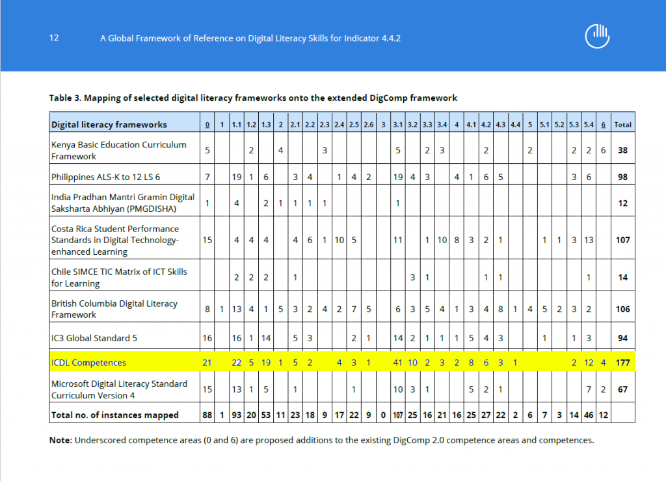Viewport: 666px width, 481px height.
Task: Select 'British Columbia Digital Literacy Framework' row label
Action: click(x=114, y=309)
